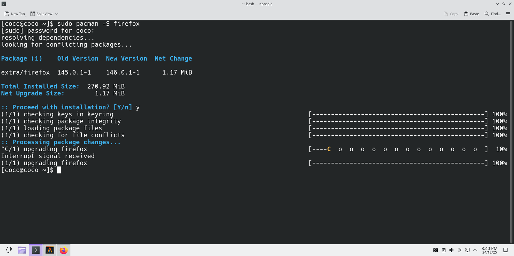Maximize the Konsole window with the diamond icon

click(x=504, y=4)
